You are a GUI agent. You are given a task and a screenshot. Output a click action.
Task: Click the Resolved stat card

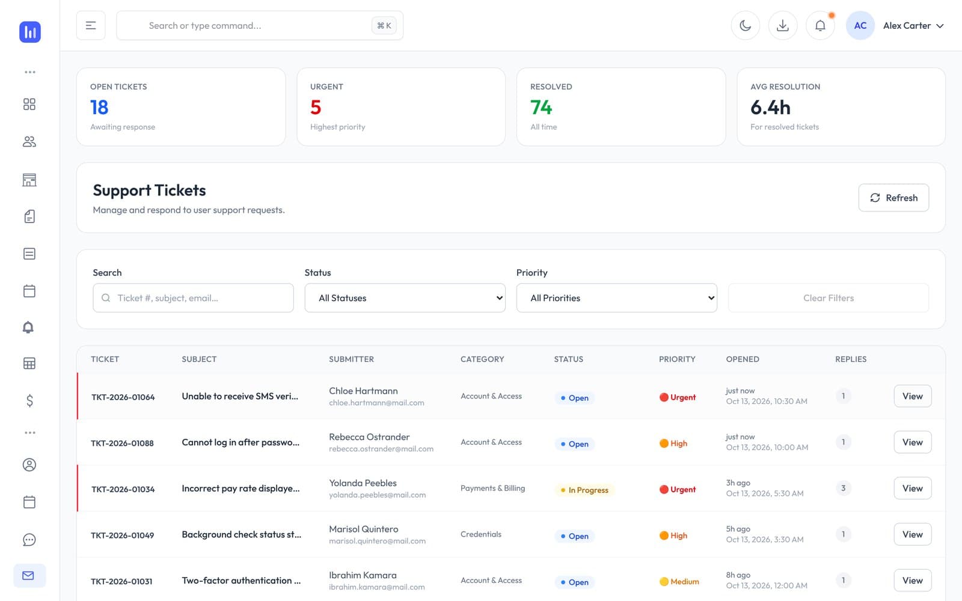point(621,106)
